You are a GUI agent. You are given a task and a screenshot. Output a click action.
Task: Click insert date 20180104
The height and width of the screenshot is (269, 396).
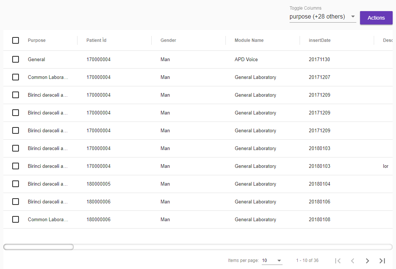[319, 184]
